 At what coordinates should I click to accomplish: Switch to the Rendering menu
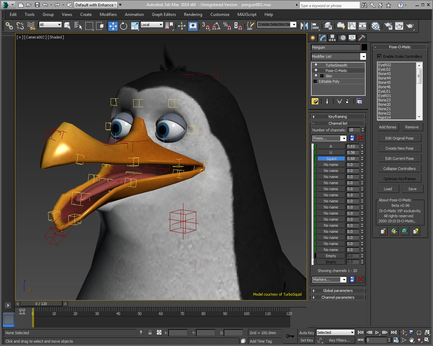pos(193,14)
